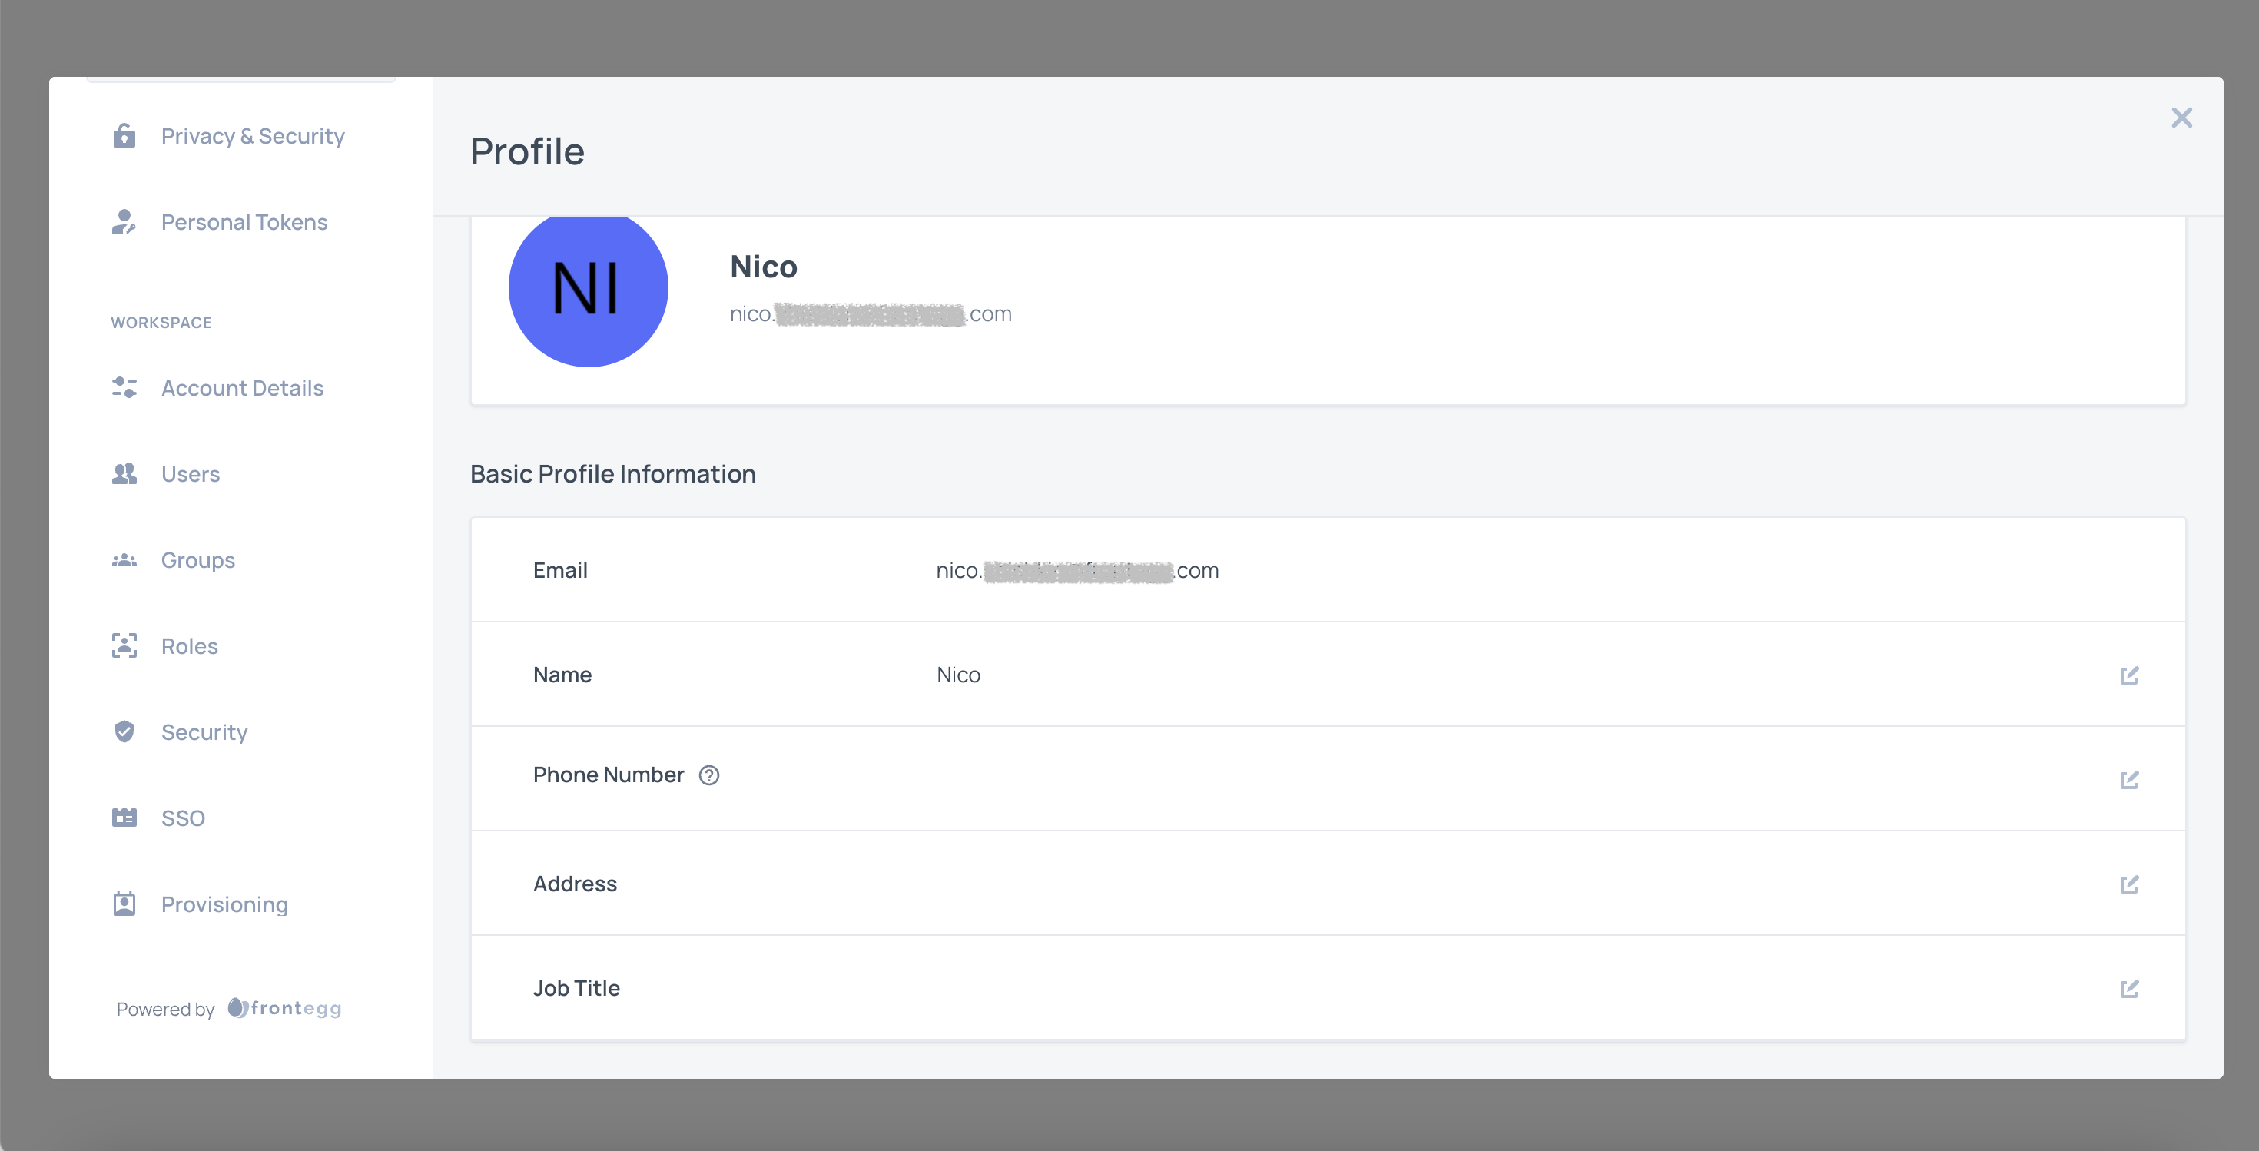This screenshot has width=2259, height=1151.
Task: Edit the Name field pencil icon
Action: 2128,675
